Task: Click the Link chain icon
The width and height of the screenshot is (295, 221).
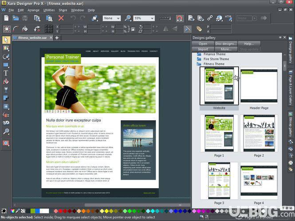Action: pyautogui.click(x=210, y=18)
